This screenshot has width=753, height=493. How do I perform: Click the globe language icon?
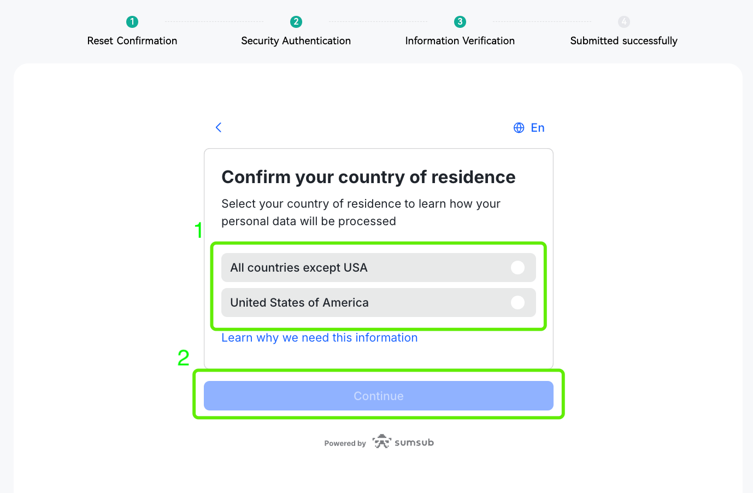(519, 128)
